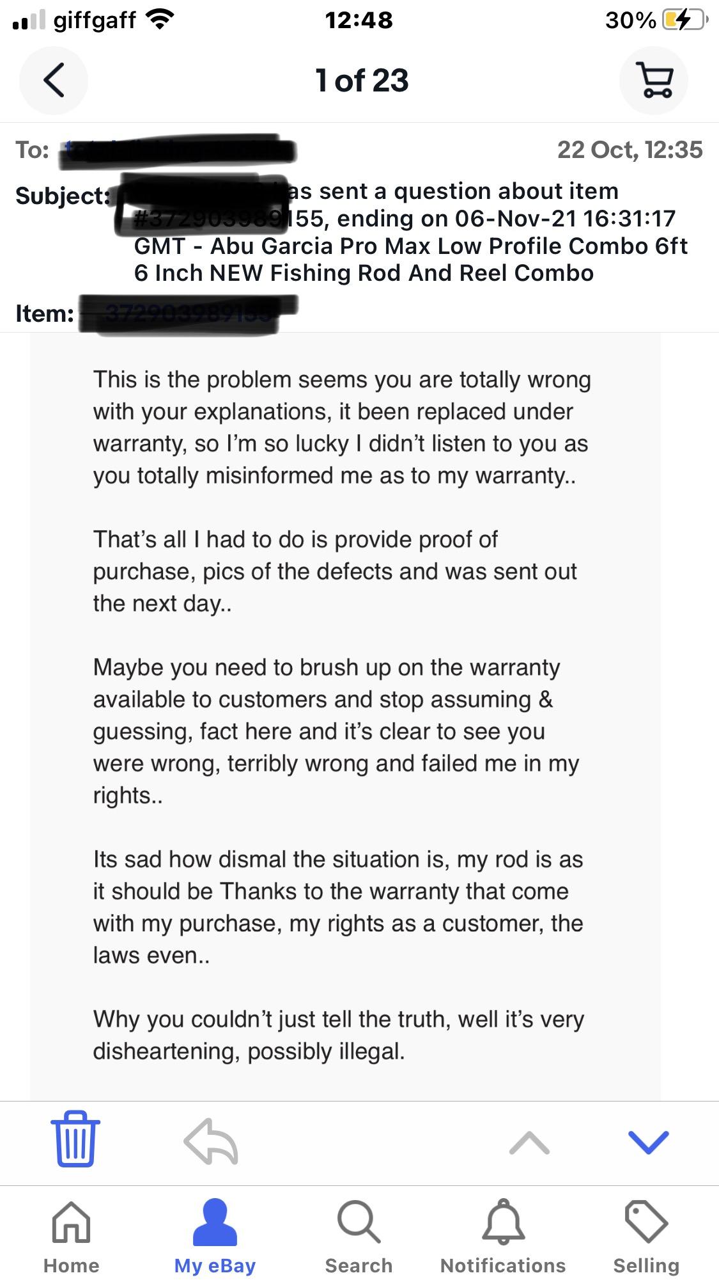
Task: Go to previous message with up chevron
Action: click(x=529, y=1142)
